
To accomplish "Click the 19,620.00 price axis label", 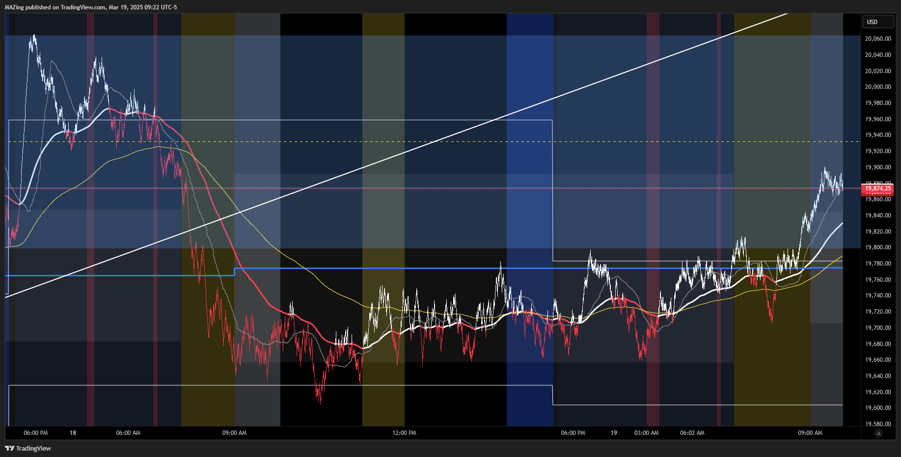I will 878,392.
